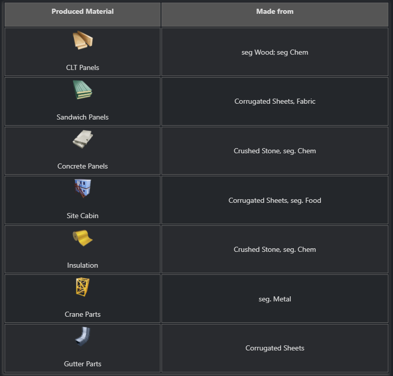Click the Made from column header

(275, 11)
